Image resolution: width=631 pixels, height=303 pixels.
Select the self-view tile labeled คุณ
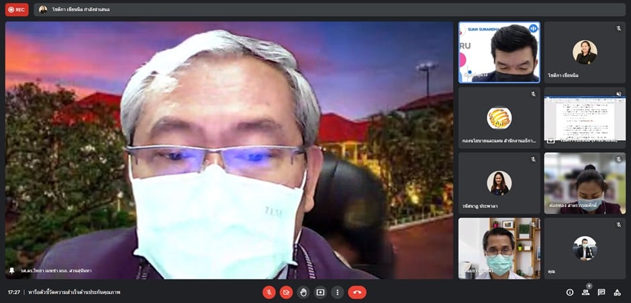(x=585, y=248)
